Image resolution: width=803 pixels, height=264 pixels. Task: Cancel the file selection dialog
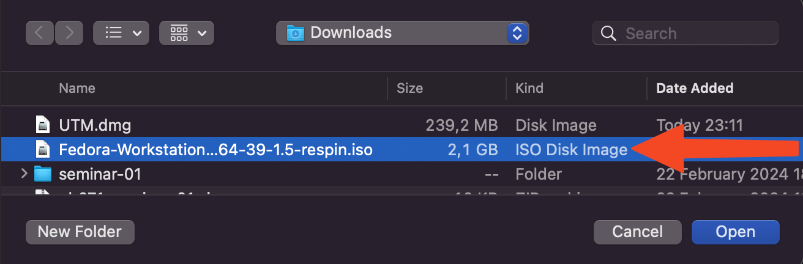pos(638,232)
